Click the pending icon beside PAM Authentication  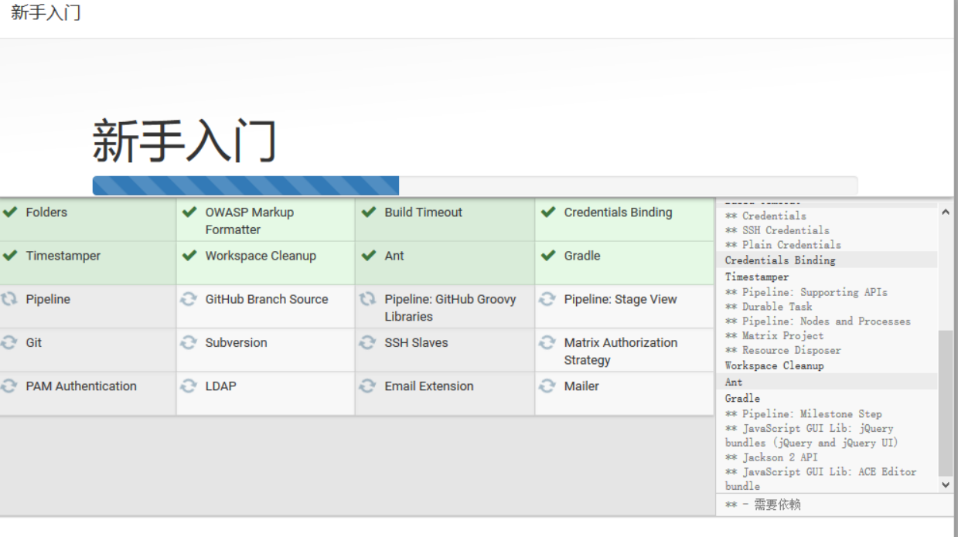coord(9,386)
